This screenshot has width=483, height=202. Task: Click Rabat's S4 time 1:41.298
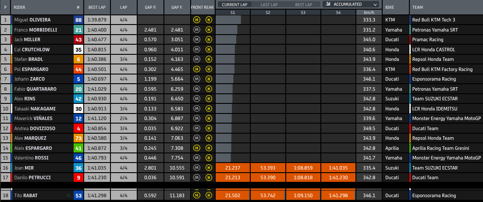click(x=338, y=195)
